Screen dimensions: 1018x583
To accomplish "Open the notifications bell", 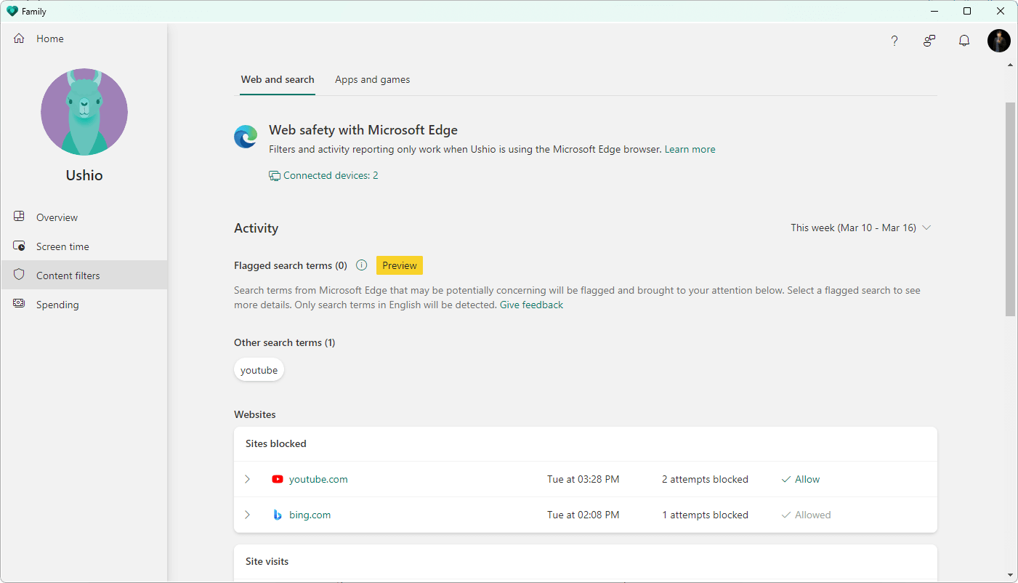I will tap(964, 41).
